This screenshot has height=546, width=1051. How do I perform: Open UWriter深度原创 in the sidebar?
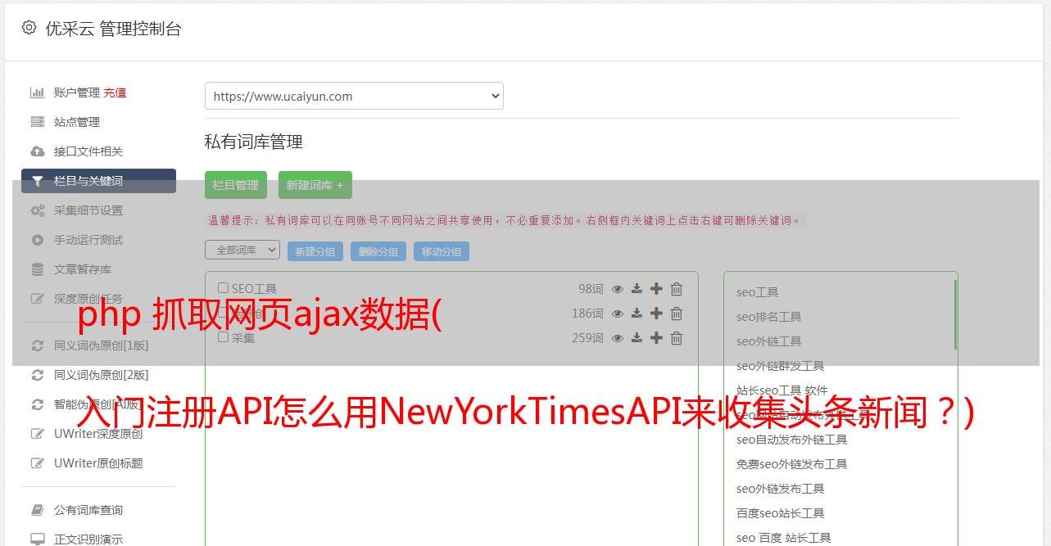coord(98,434)
